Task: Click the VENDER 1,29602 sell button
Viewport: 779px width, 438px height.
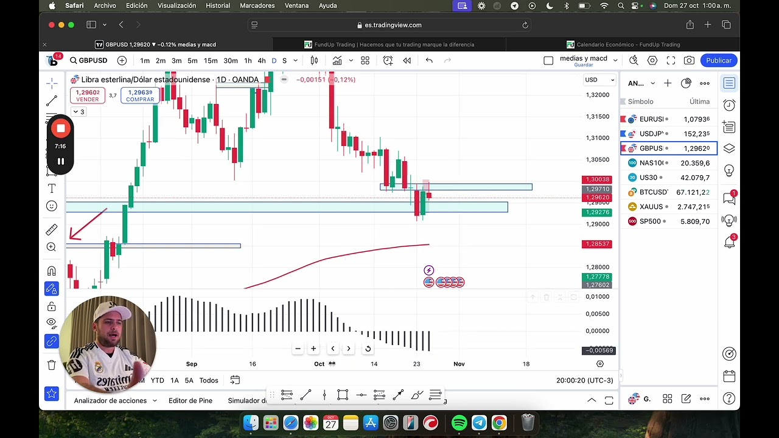Action: [x=88, y=96]
